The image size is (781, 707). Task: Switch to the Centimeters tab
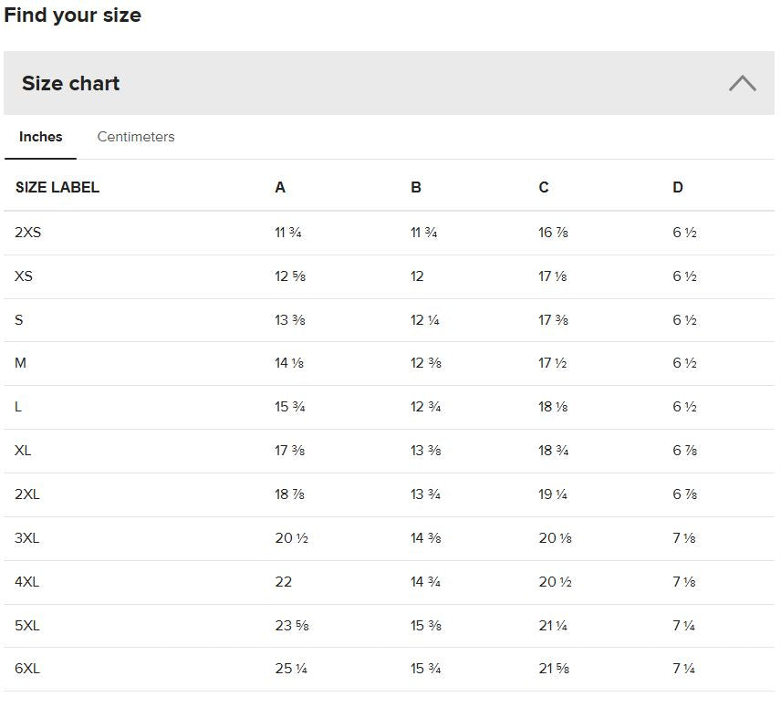point(136,137)
